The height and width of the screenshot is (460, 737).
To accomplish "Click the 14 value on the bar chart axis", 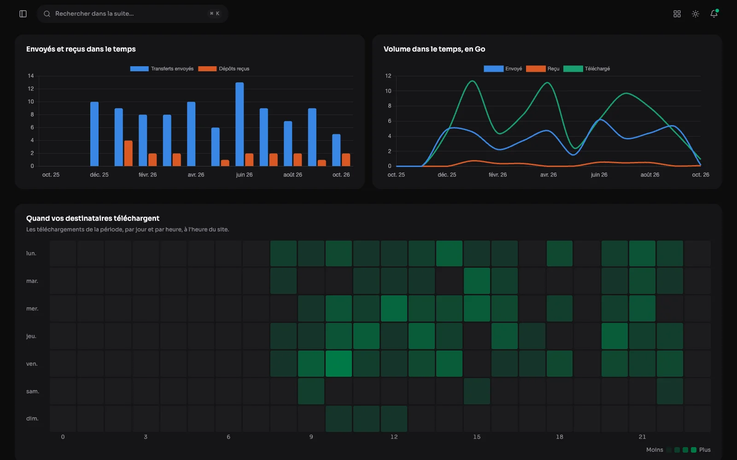I will pos(31,76).
